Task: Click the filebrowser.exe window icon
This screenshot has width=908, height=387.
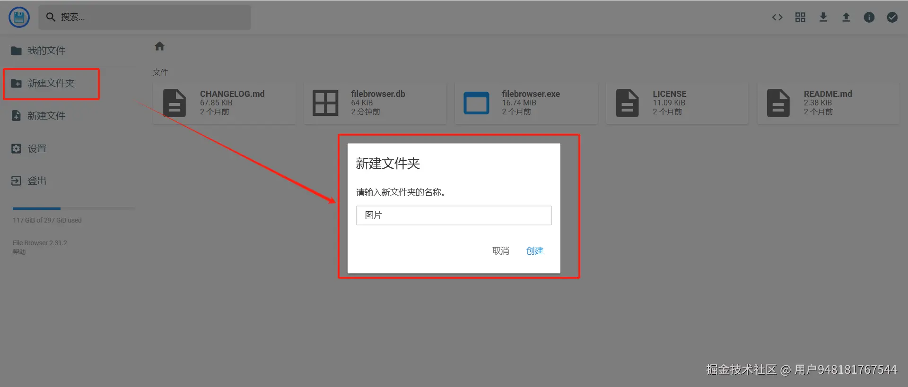Action: pos(476,103)
